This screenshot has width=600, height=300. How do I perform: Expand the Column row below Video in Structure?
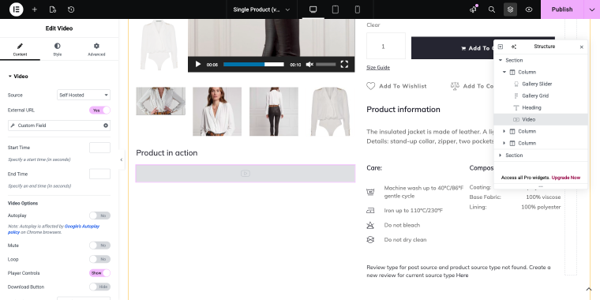[504, 131]
